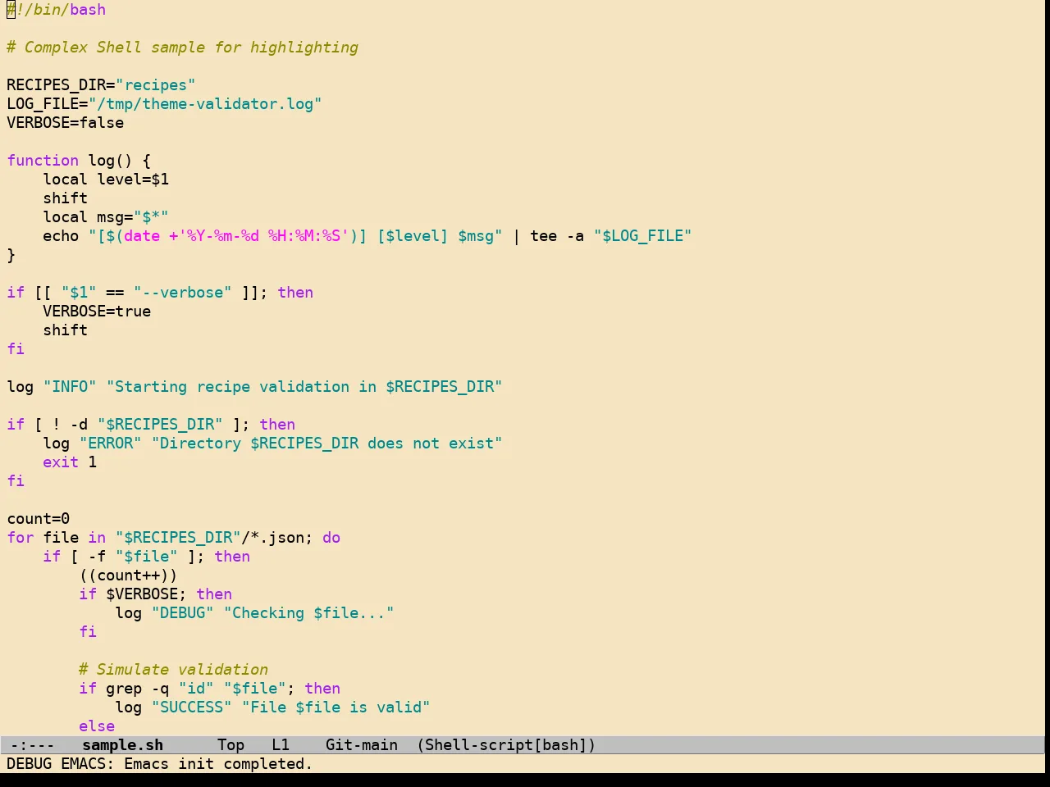
Task: Click "Directory $RECIPES_DIR does not exist" string
Action: (x=326, y=444)
